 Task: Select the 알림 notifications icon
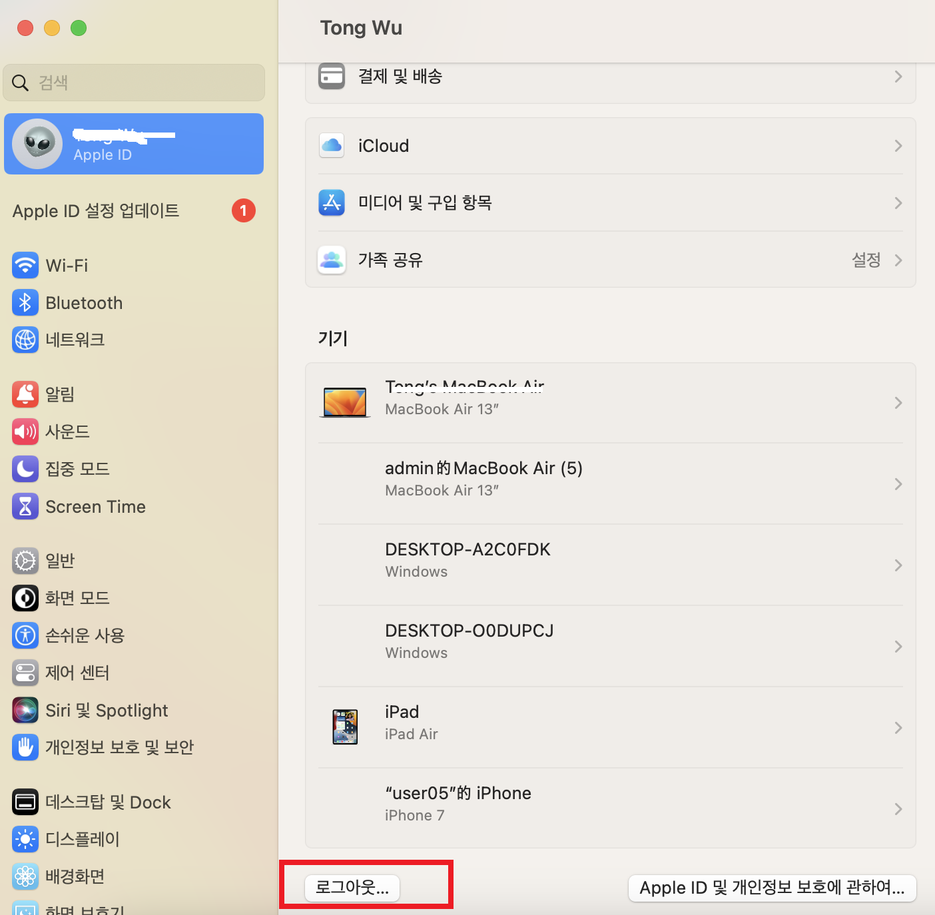pyautogui.click(x=25, y=394)
